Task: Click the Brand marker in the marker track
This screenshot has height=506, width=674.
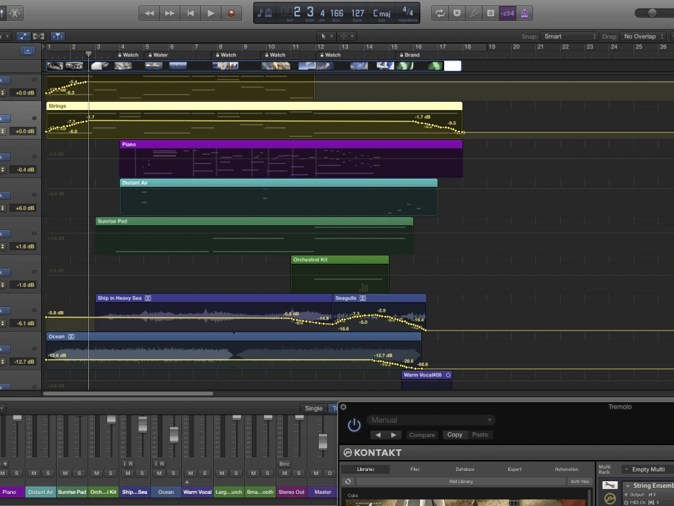Action: coord(409,55)
